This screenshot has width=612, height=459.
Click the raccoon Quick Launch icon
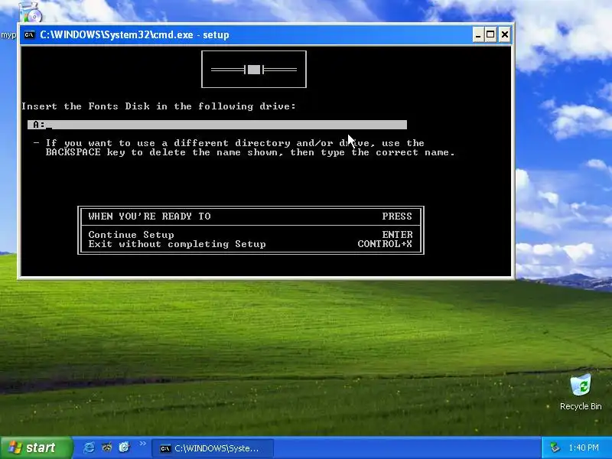[x=106, y=448]
